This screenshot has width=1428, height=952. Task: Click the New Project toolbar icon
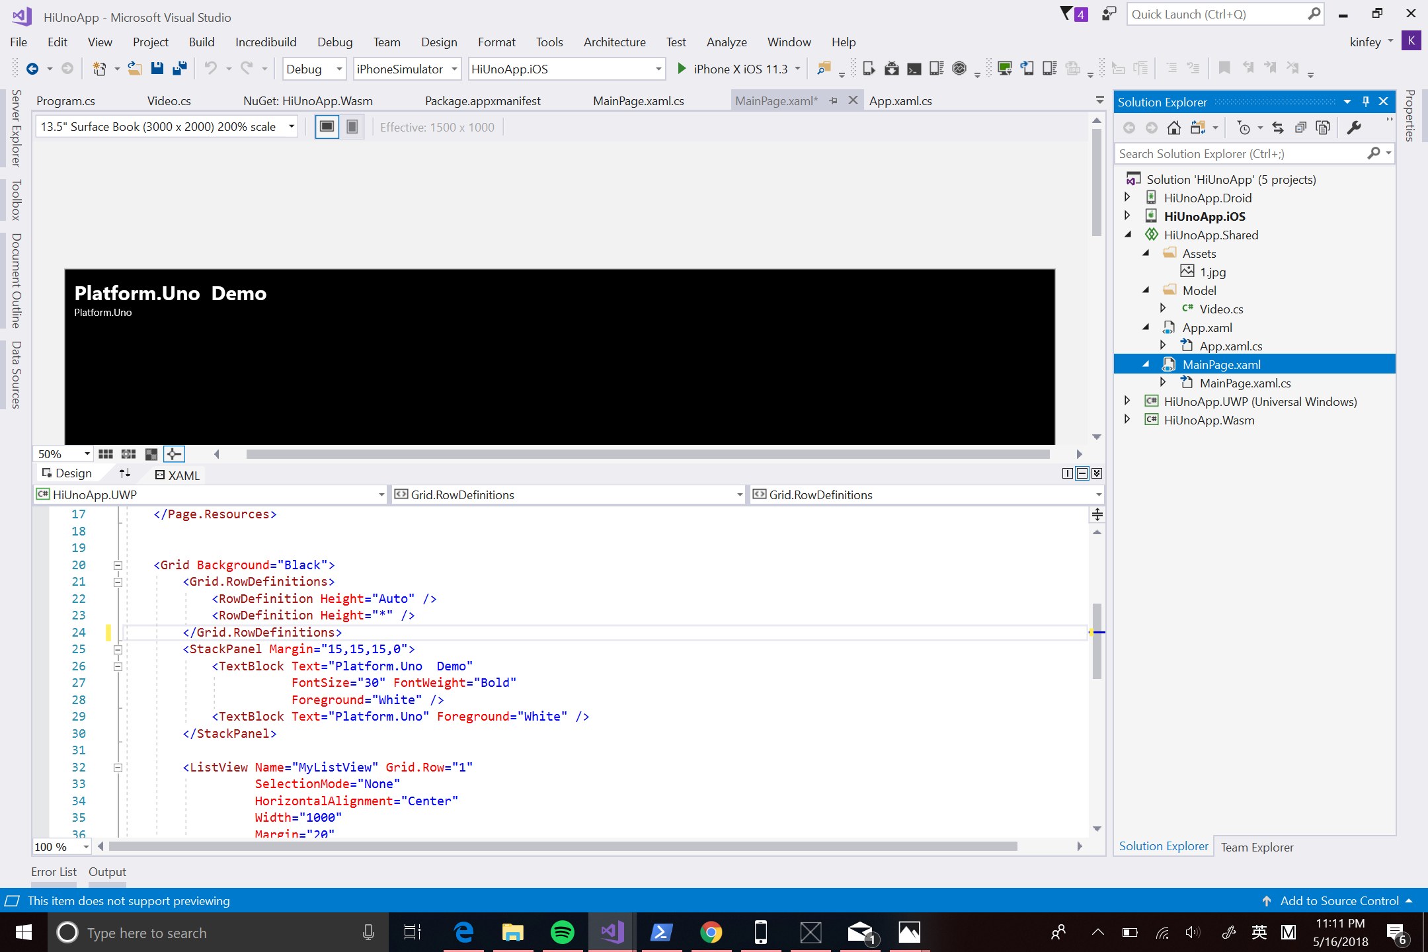coord(99,69)
